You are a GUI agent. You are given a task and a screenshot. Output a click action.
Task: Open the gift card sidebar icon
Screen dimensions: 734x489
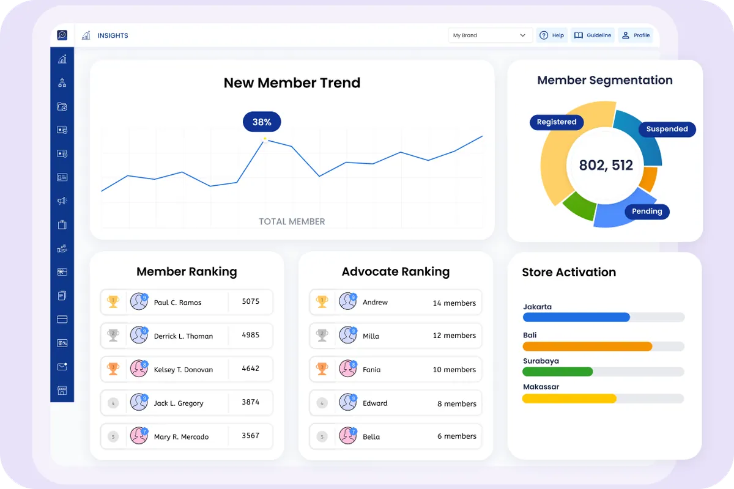62,272
